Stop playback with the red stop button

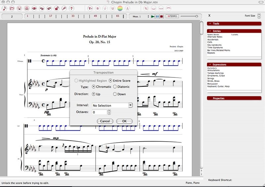(x=162, y=17)
